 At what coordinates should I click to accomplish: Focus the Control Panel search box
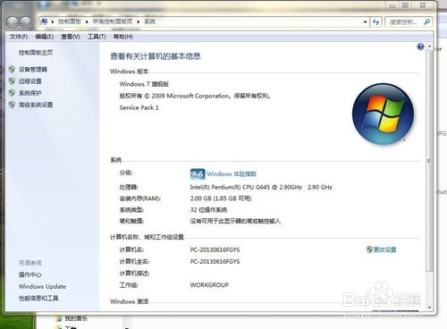click(409, 21)
